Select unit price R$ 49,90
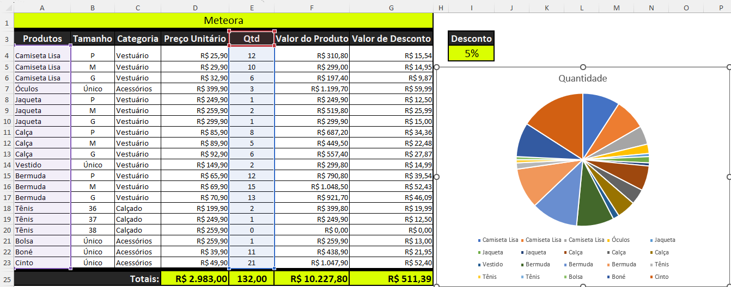Screen dimensions: 731x287 point(195,263)
